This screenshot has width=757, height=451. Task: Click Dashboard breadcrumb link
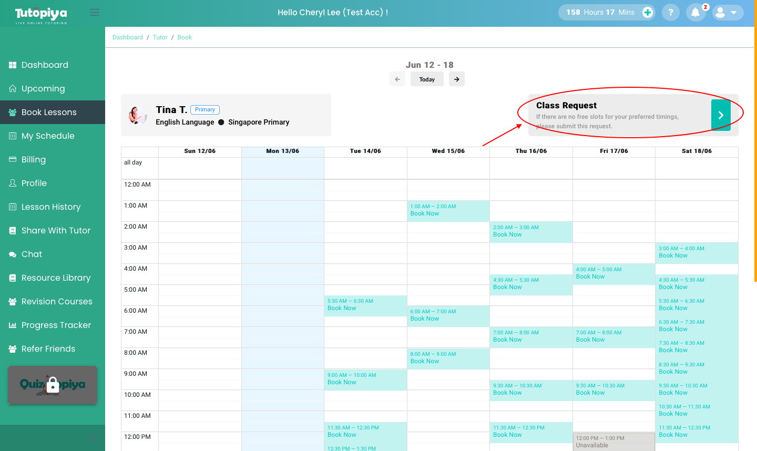click(x=128, y=37)
